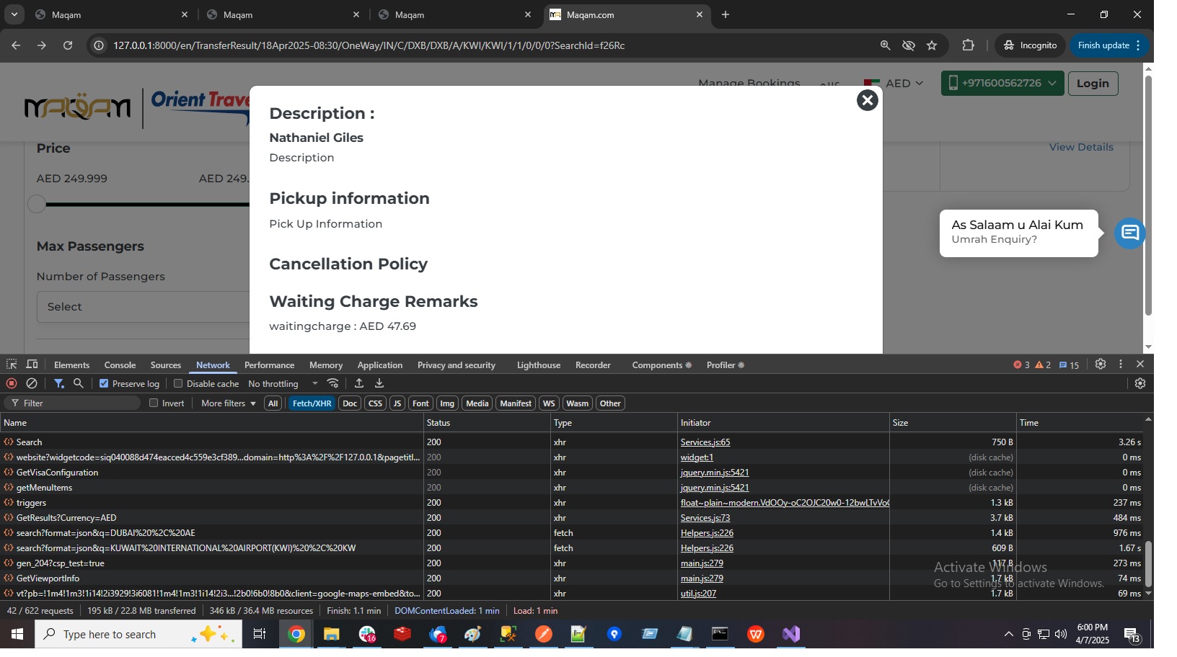This screenshot has width=1177, height=657.
Task: Open the DevTools network search magnifier
Action: (x=79, y=384)
